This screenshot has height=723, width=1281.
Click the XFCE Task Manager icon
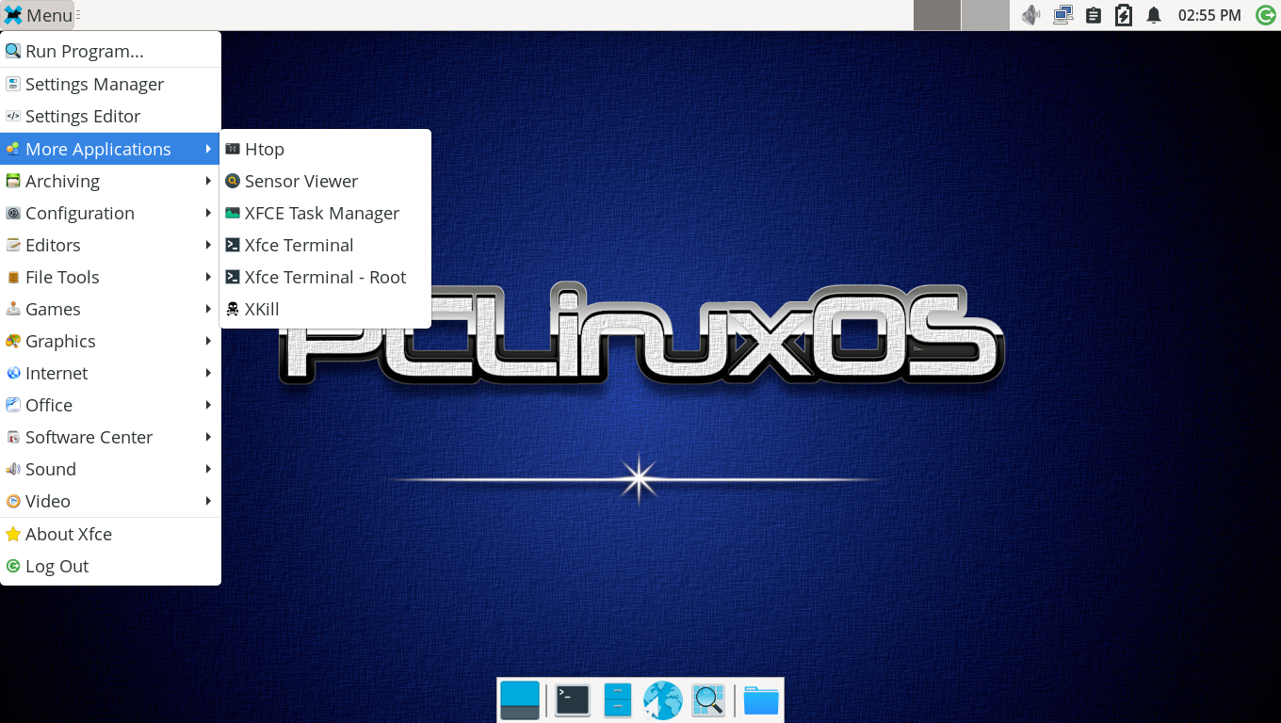tap(233, 213)
